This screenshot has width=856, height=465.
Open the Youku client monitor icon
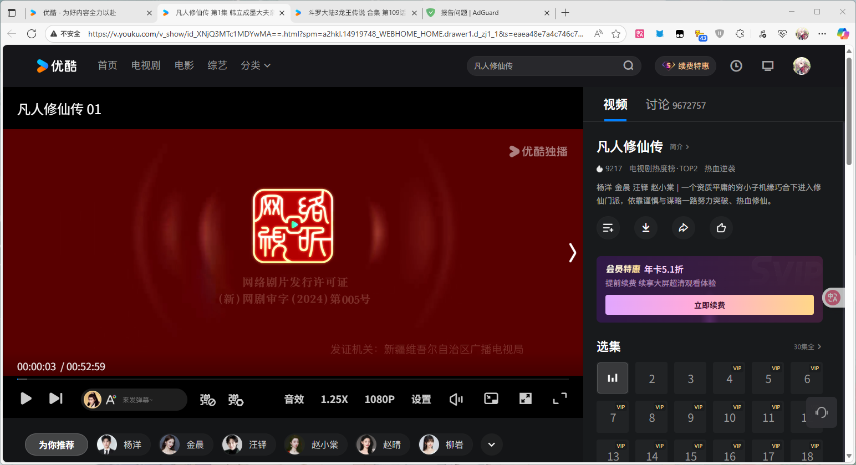[768, 66]
